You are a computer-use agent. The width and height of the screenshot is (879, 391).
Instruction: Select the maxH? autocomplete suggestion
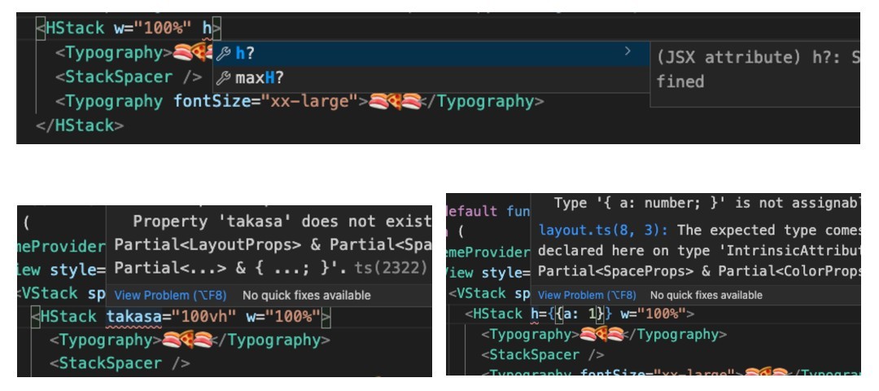(x=431, y=78)
